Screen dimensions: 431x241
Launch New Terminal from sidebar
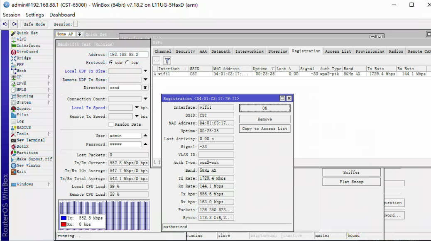pyautogui.click(x=30, y=140)
